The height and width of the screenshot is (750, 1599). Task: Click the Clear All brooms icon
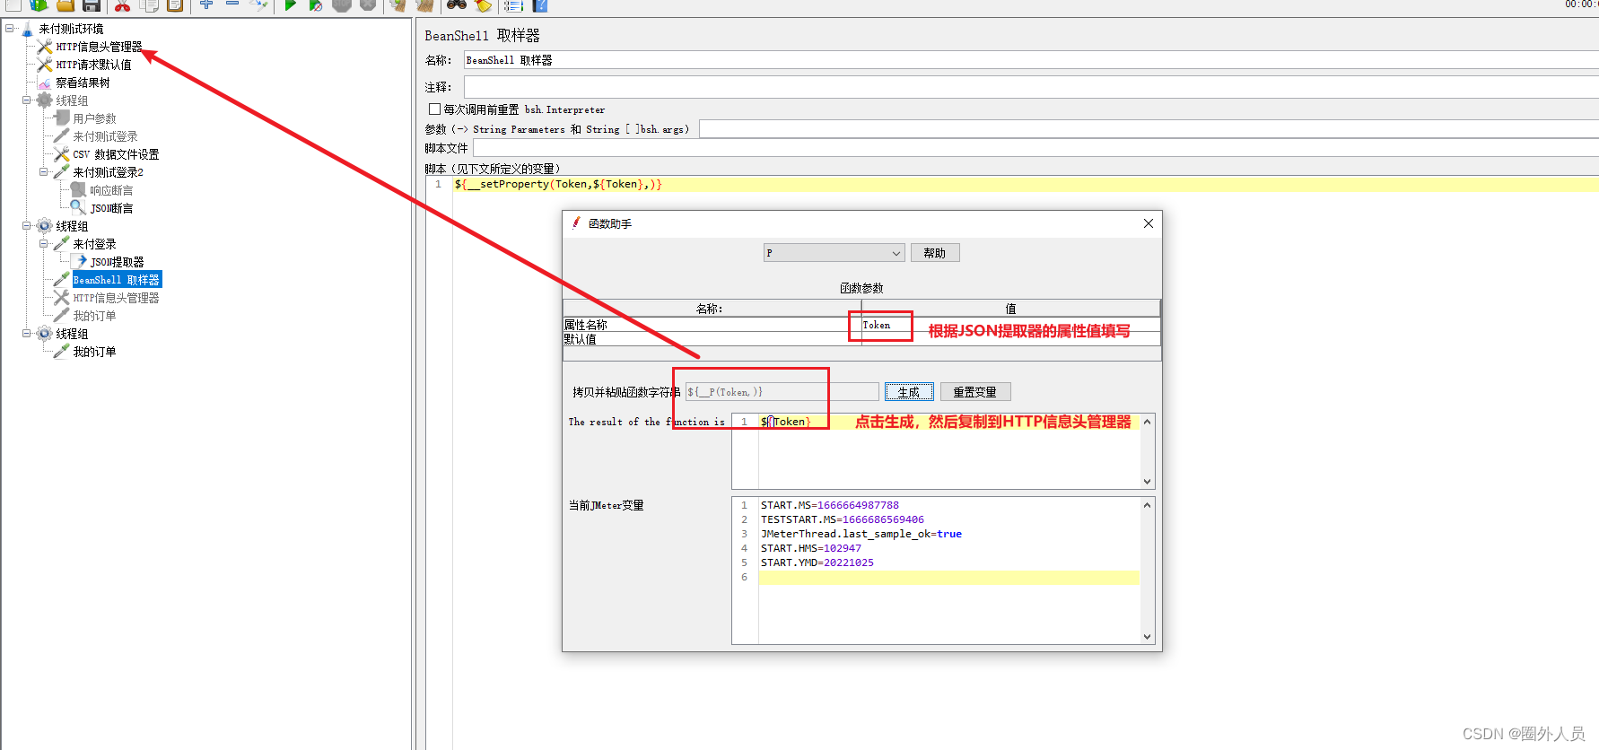coord(425,4)
